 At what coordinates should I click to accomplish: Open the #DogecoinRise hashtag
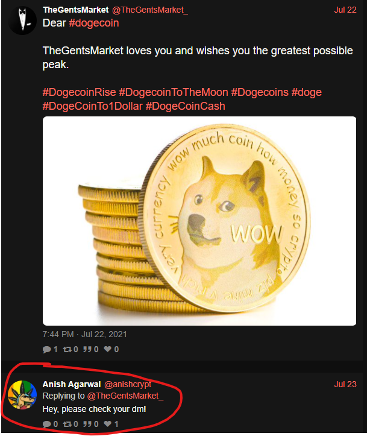point(79,92)
